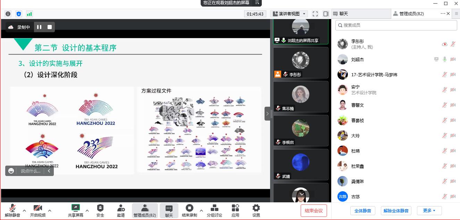Screen dimensions: 460x220
Task: Turn on video (开启视频)
Action: pyautogui.click(x=37, y=208)
